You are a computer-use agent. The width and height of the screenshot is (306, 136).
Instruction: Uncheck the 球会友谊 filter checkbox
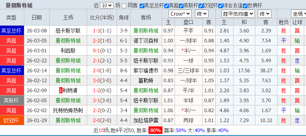pyautogui.click(x=221, y=6)
